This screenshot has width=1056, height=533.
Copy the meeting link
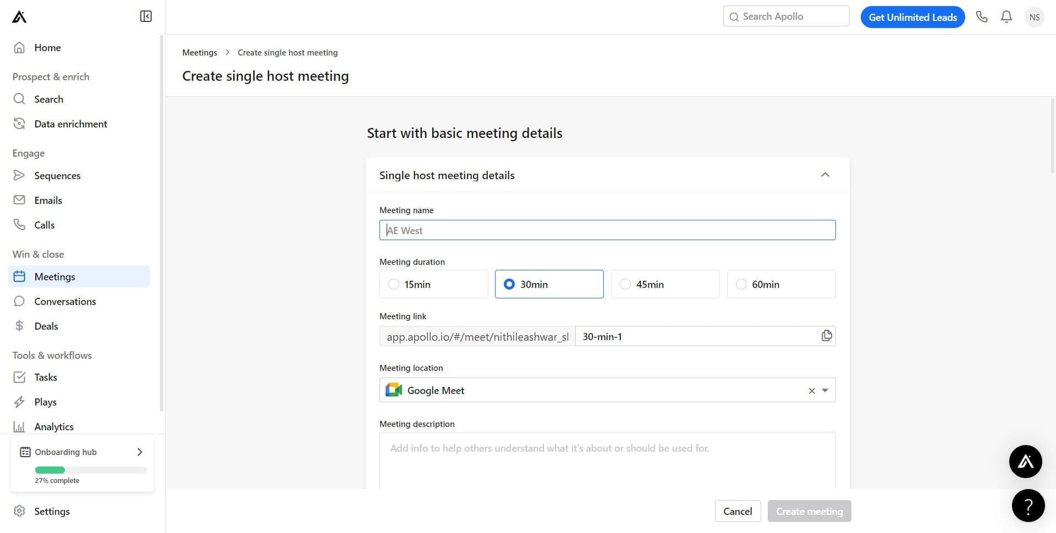[826, 335]
